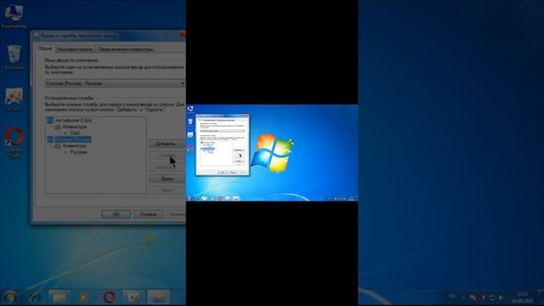
Task: Open desktop shortcut between Корзина and Opera icons
Action: coord(14,99)
